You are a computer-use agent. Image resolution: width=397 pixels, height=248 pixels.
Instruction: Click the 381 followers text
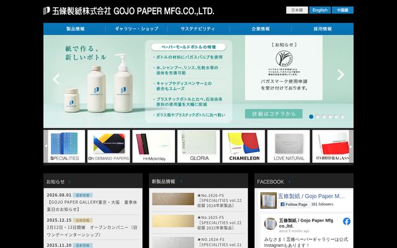click(x=322, y=204)
